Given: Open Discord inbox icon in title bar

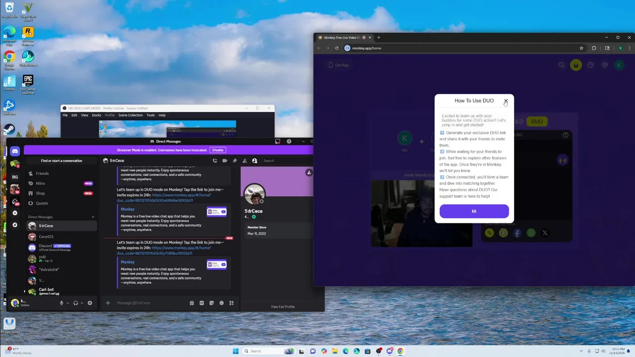Looking at the screenshot, I should tap(278, 141).
